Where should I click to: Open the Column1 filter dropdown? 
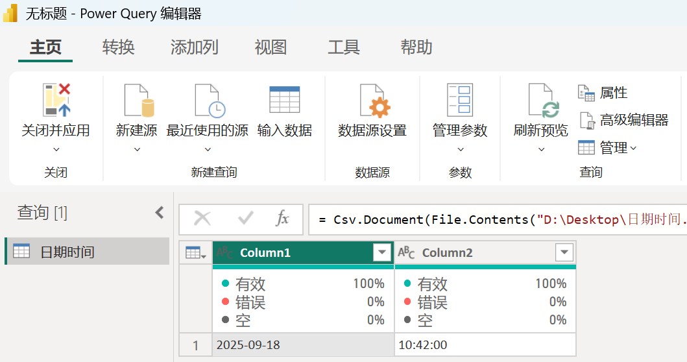tap(382, 252)
